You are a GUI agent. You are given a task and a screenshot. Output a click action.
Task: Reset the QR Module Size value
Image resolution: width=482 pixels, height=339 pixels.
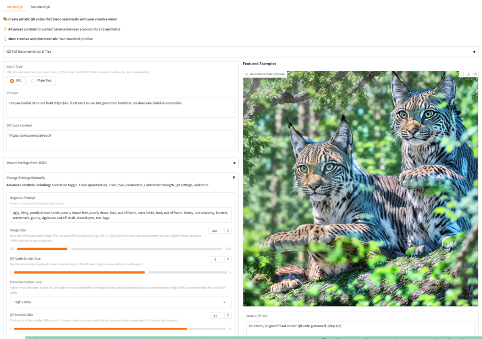point(228,315)
